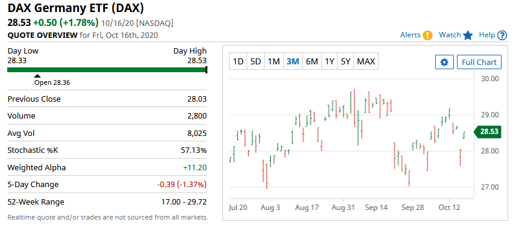This screenshot has width=516, height=225.
Task: Open the Full Chart button
Action: click(x=479, y=62)
